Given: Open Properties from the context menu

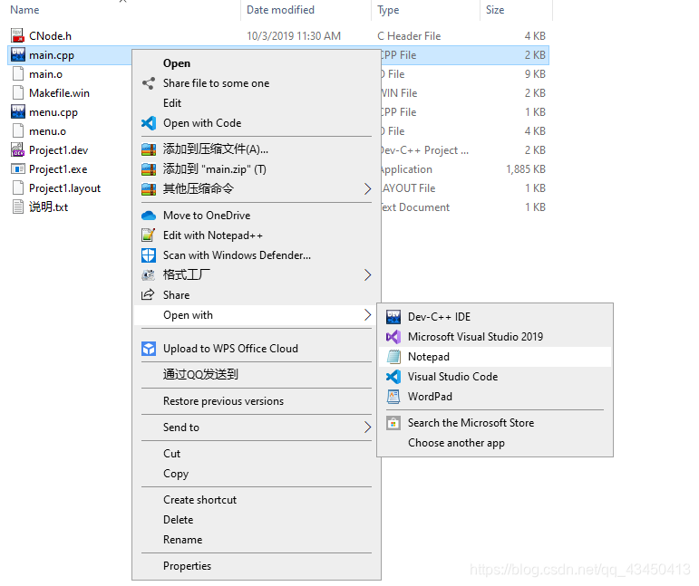Looking at the screenshot, I should 257,566.
